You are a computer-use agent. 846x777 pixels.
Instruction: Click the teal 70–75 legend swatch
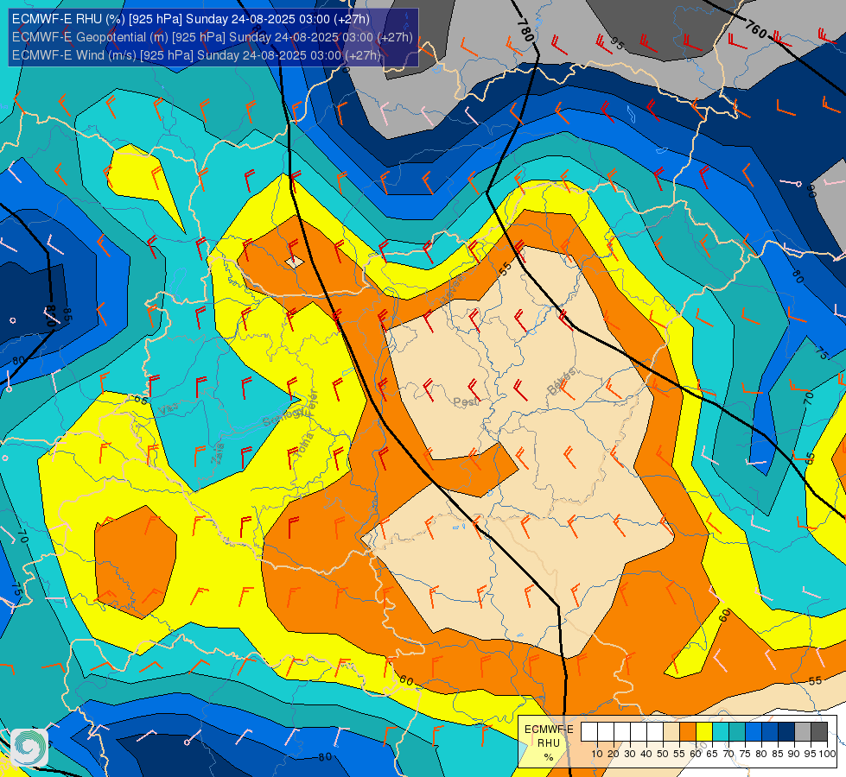pos(737,731)
